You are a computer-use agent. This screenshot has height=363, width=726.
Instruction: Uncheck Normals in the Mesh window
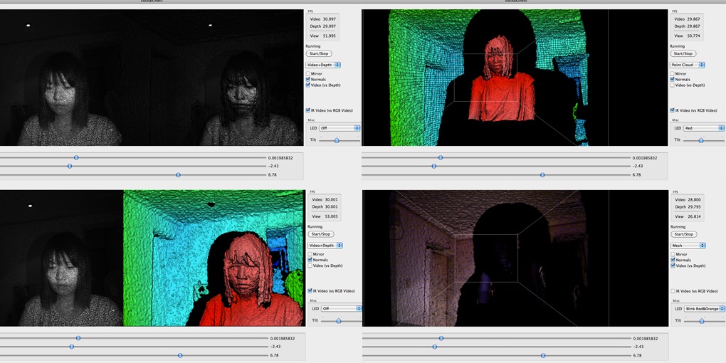tap(673, 260)
